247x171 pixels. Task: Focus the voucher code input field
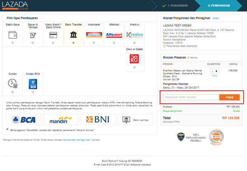click(x=191, y=97)
